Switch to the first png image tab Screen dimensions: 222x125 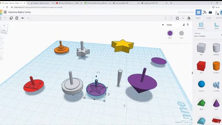[x=126, y=3]
